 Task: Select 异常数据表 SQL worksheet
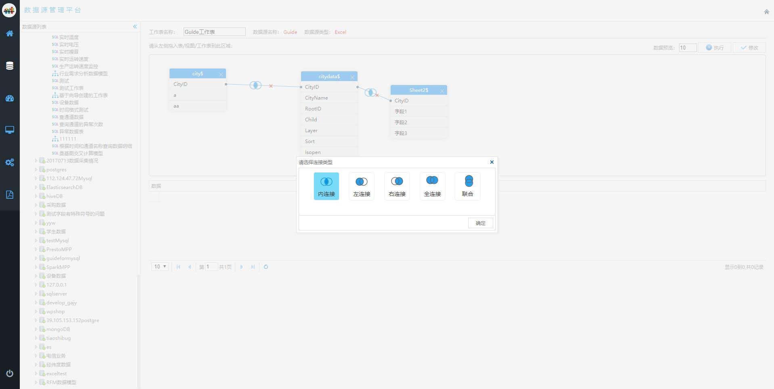point(71,132)
